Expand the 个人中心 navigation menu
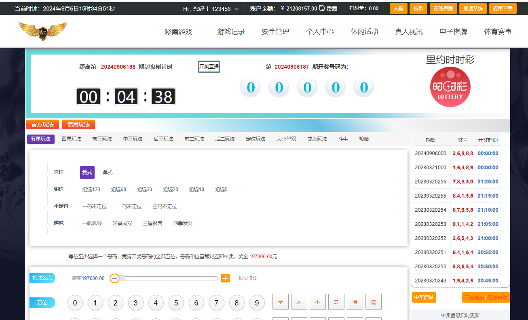 (x=320, y=31)
